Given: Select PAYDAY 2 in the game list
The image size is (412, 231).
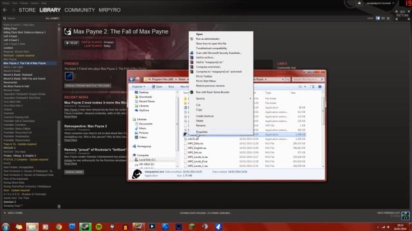Looking at the screenshot, I should point(10,148).
